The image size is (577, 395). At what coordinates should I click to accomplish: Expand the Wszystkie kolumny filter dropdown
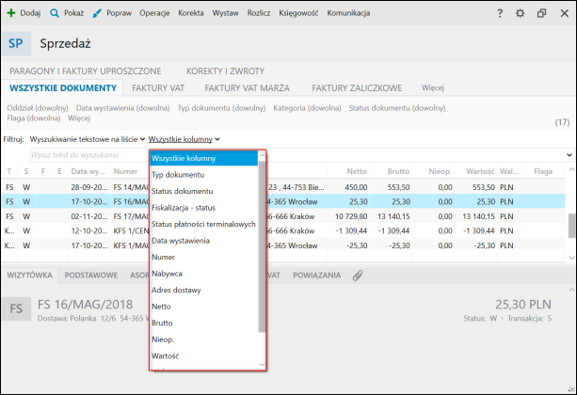tap(184, 139)
